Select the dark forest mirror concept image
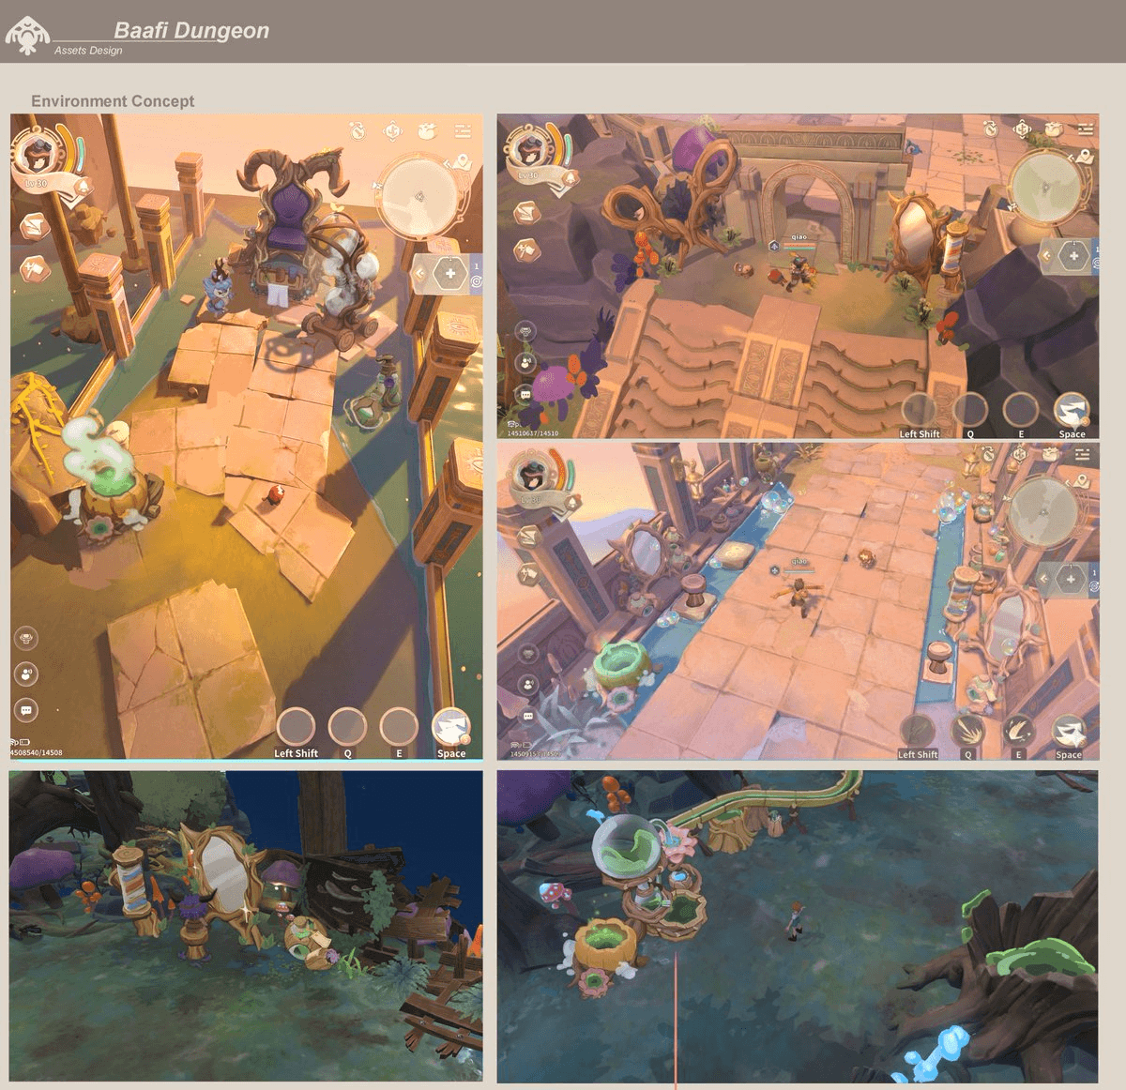1126x1090 pixels. point(246,926)
